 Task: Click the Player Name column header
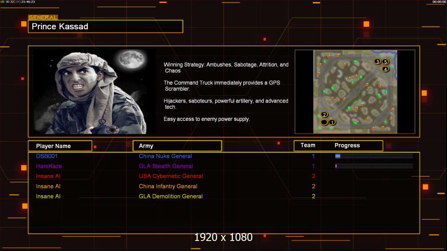[x=60, y=146]
